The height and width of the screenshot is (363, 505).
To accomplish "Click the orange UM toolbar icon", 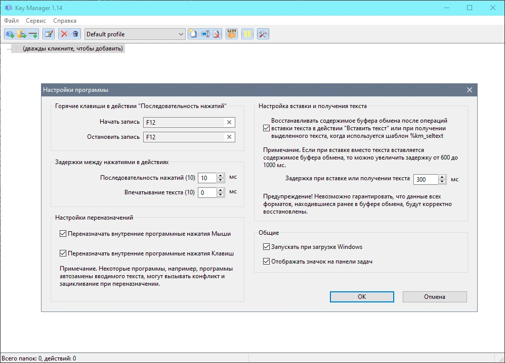I will [232, 34].
